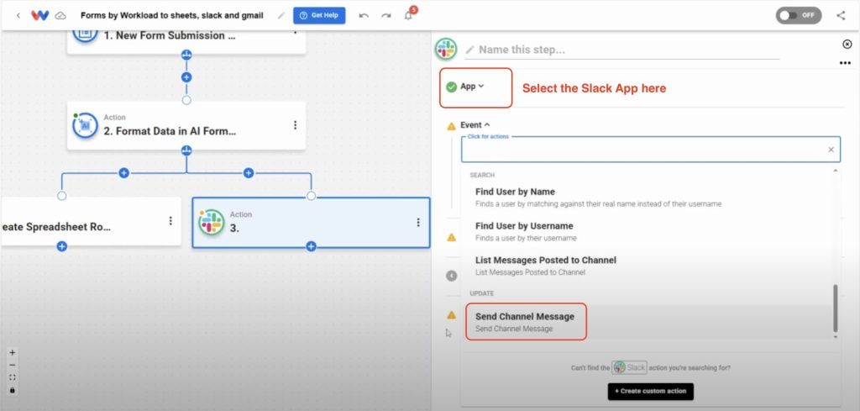Add step below Create Spreadsheet Row

62,246
